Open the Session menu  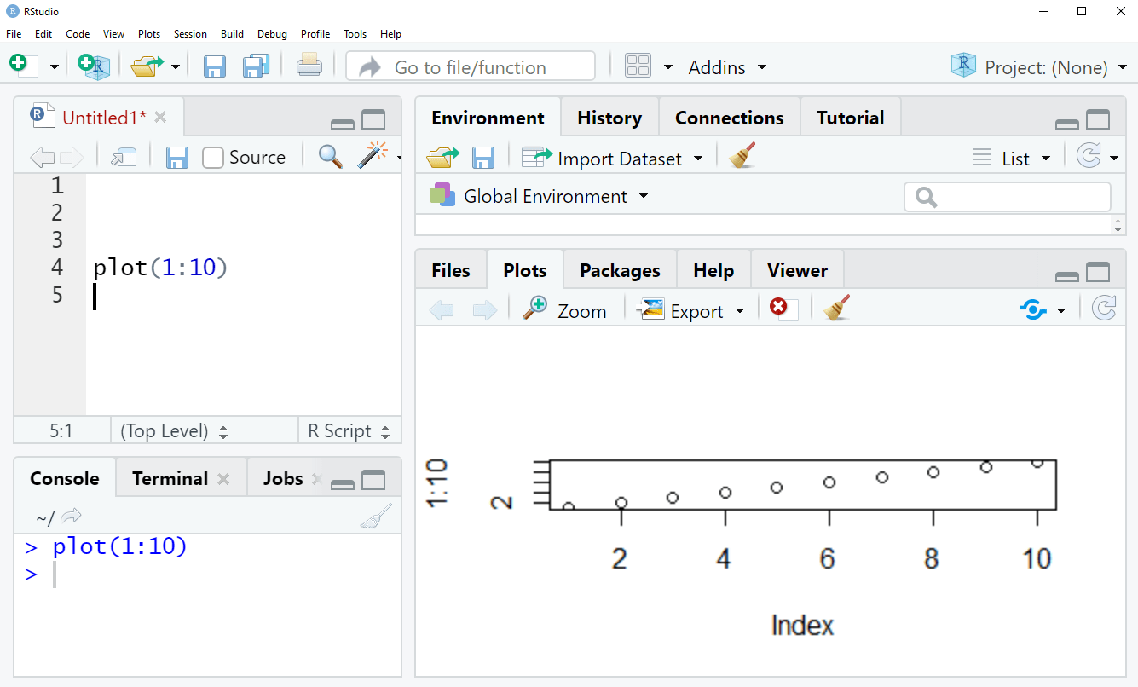pos(190,34)
